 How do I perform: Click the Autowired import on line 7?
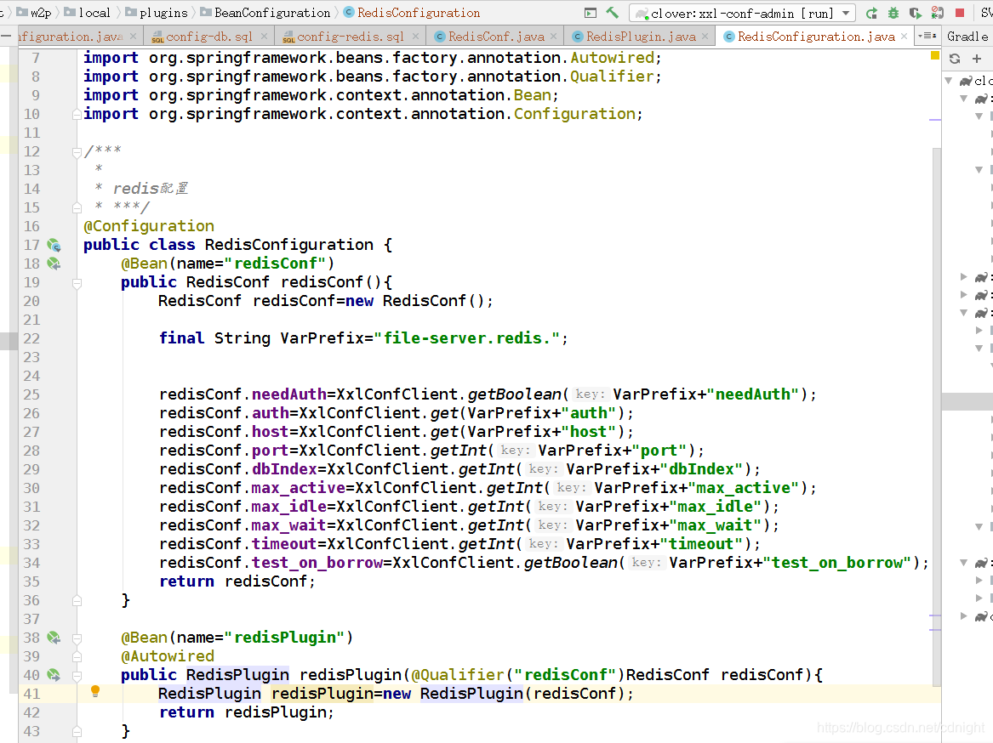point(613,58)
